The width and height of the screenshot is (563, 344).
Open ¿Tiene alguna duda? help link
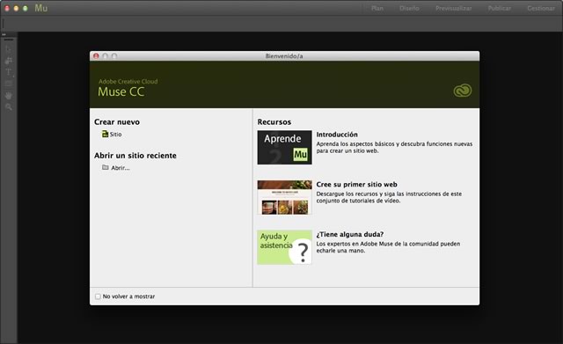tap(350, 234)
